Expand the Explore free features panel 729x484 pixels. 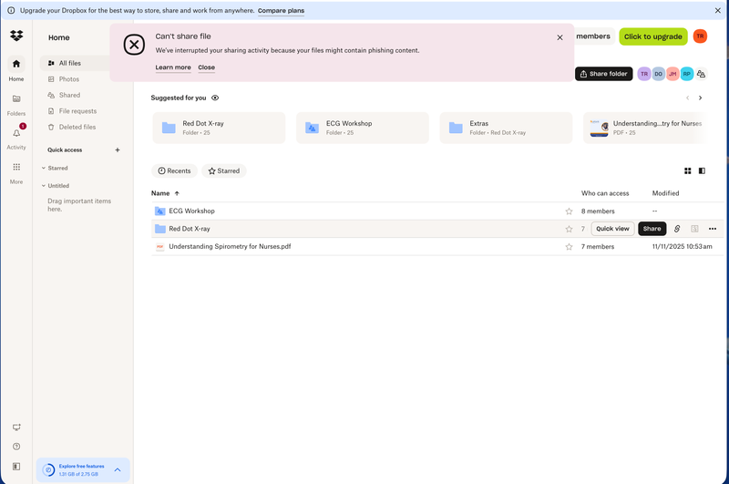118,469
